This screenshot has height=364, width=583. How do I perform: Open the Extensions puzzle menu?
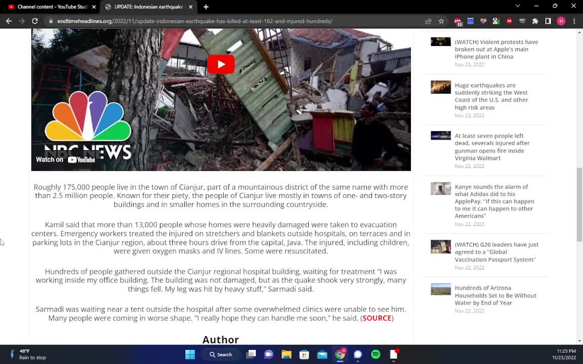[535, 21]
